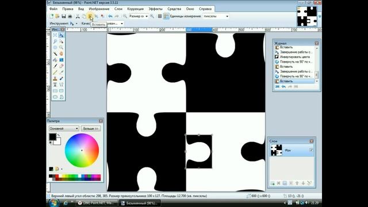The height and width of the screenshot is (207, 368).
Task: Select the Paintbrush tool
Action: [55, 66]
